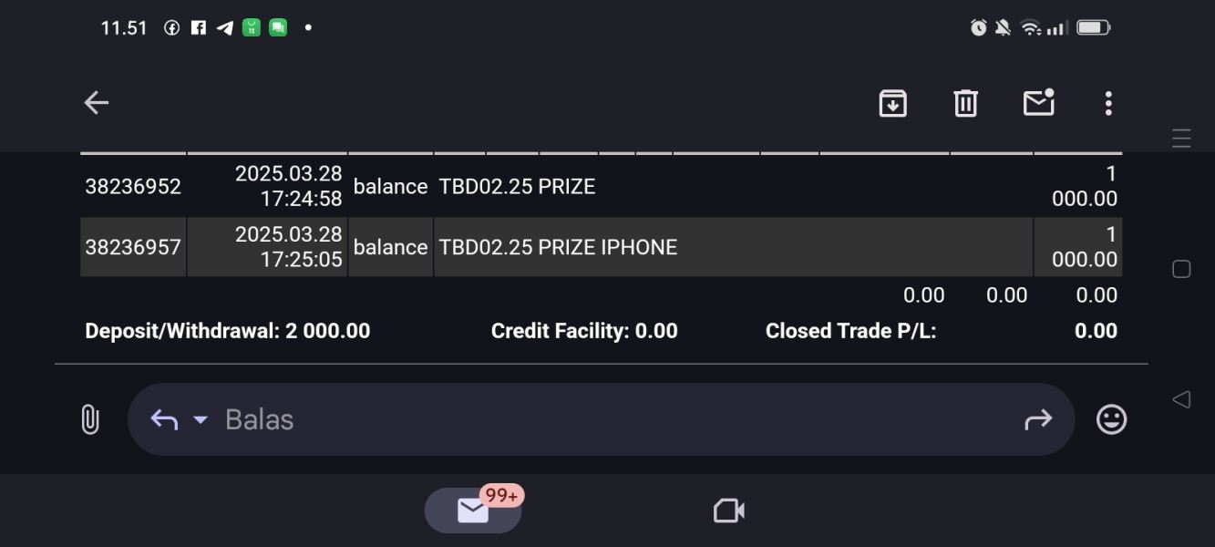Delete email with the trash icon

pyautogui.click(x=965, y=103)
